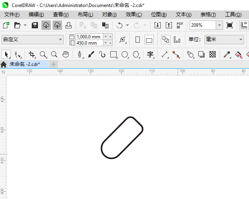Image resolution: width=249 pixels, height=199 pixels.
Task: Select the Pen tool
Action: point(80,54)
